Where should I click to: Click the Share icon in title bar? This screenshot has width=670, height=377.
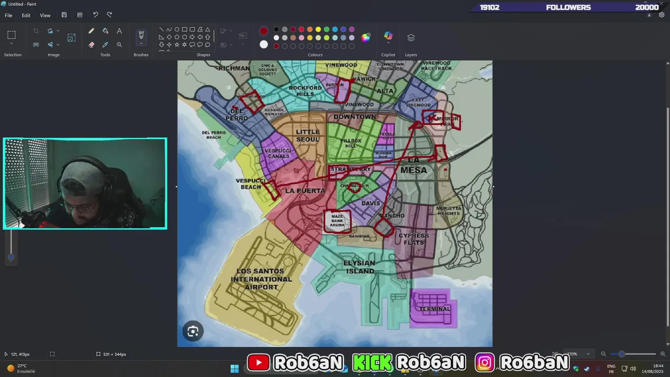point(80,15)
